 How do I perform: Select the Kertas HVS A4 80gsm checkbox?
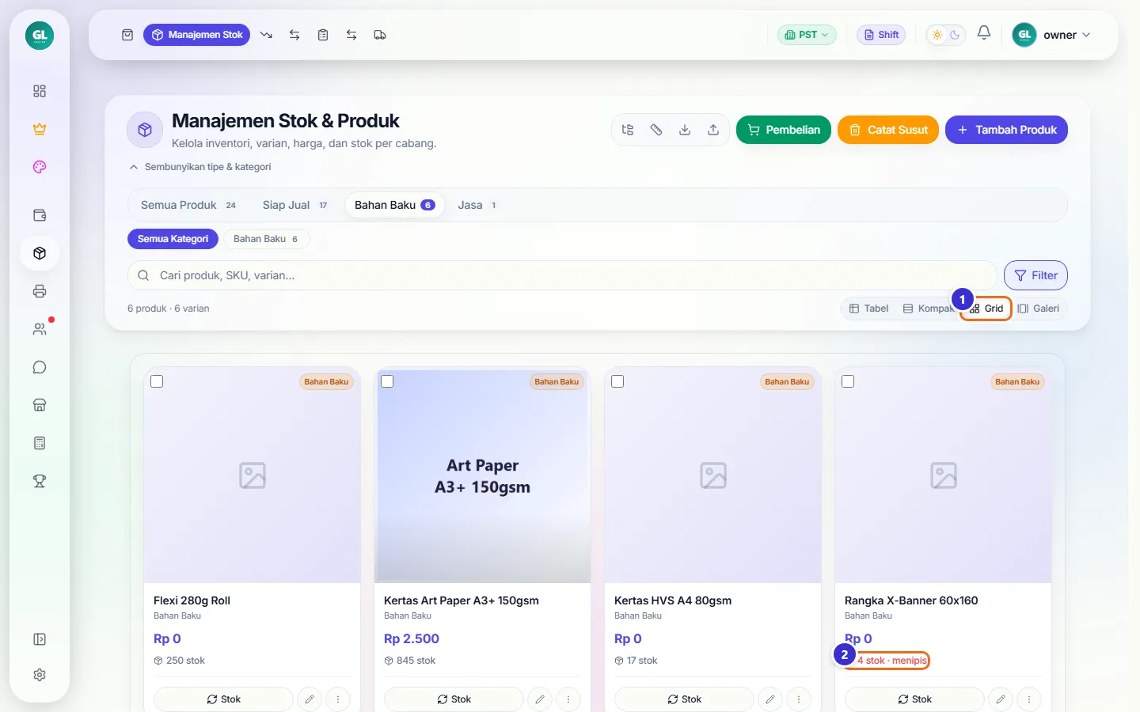617,381
